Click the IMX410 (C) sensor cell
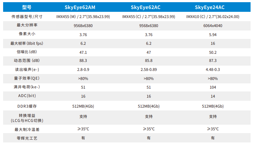Screen dimensions: 254x144 tap(213, 16)
